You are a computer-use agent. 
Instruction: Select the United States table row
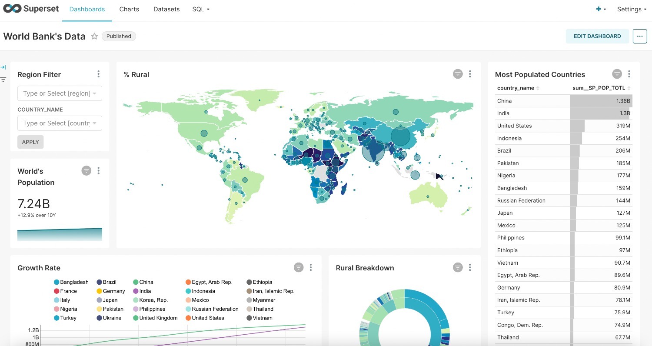(x=564, y=126)
